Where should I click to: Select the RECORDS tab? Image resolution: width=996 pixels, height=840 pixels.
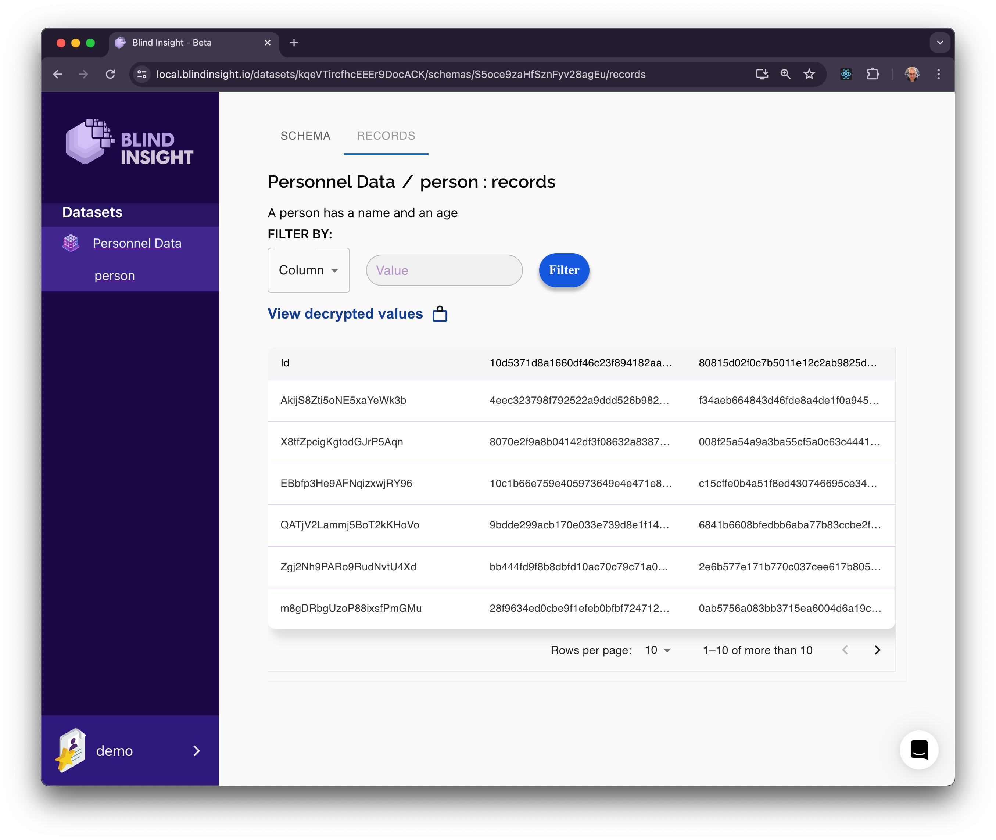coord(386,136)
